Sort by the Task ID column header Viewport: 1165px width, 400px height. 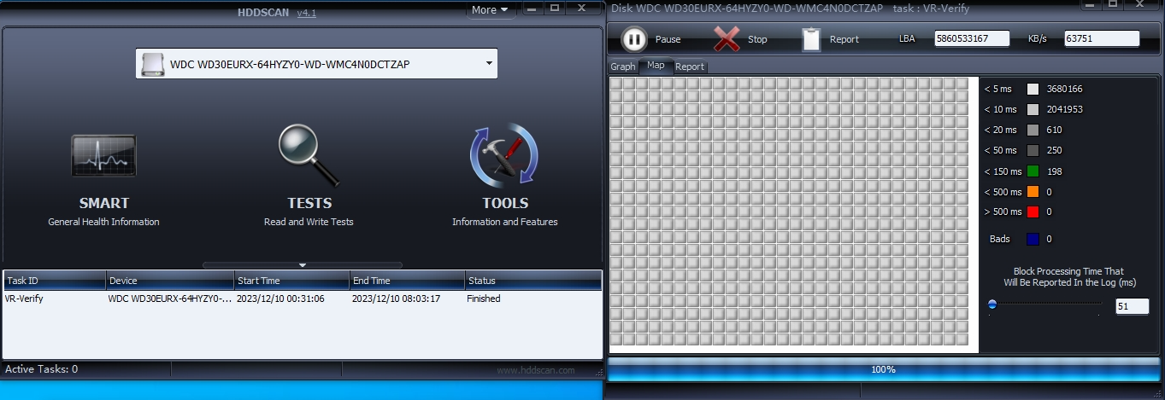point(55,281)
